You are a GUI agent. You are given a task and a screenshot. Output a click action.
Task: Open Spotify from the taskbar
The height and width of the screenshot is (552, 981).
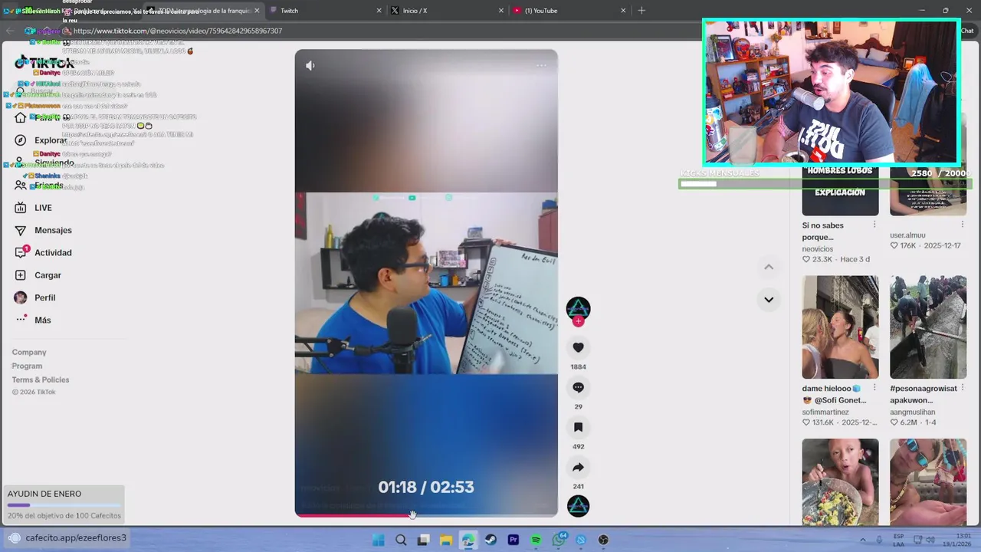[536, 540]
